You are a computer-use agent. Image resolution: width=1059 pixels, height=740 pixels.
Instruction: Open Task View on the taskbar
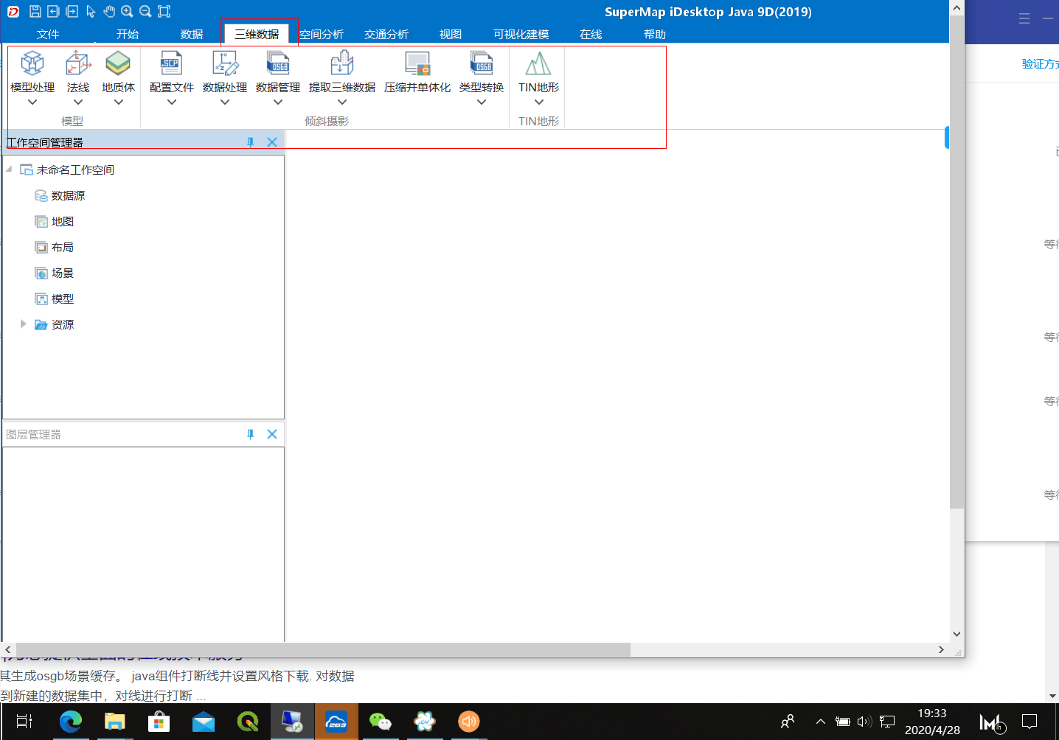(x=24, y=722)
